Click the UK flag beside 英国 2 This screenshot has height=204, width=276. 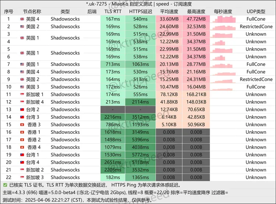pos(22,79)
